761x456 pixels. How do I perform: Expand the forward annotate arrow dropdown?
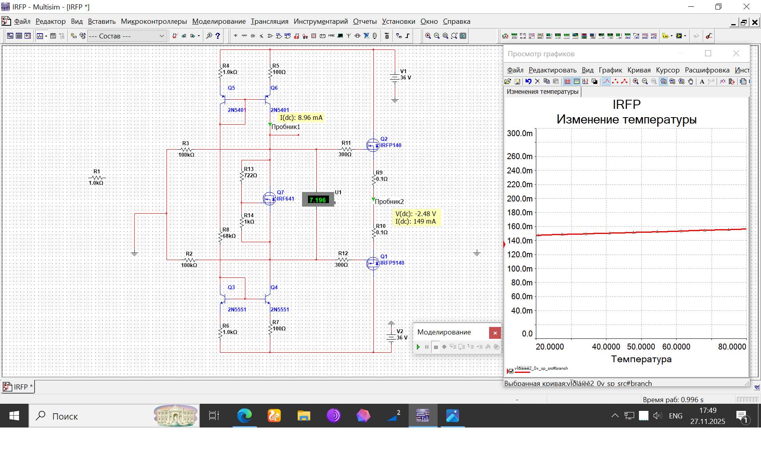[199, 36]
